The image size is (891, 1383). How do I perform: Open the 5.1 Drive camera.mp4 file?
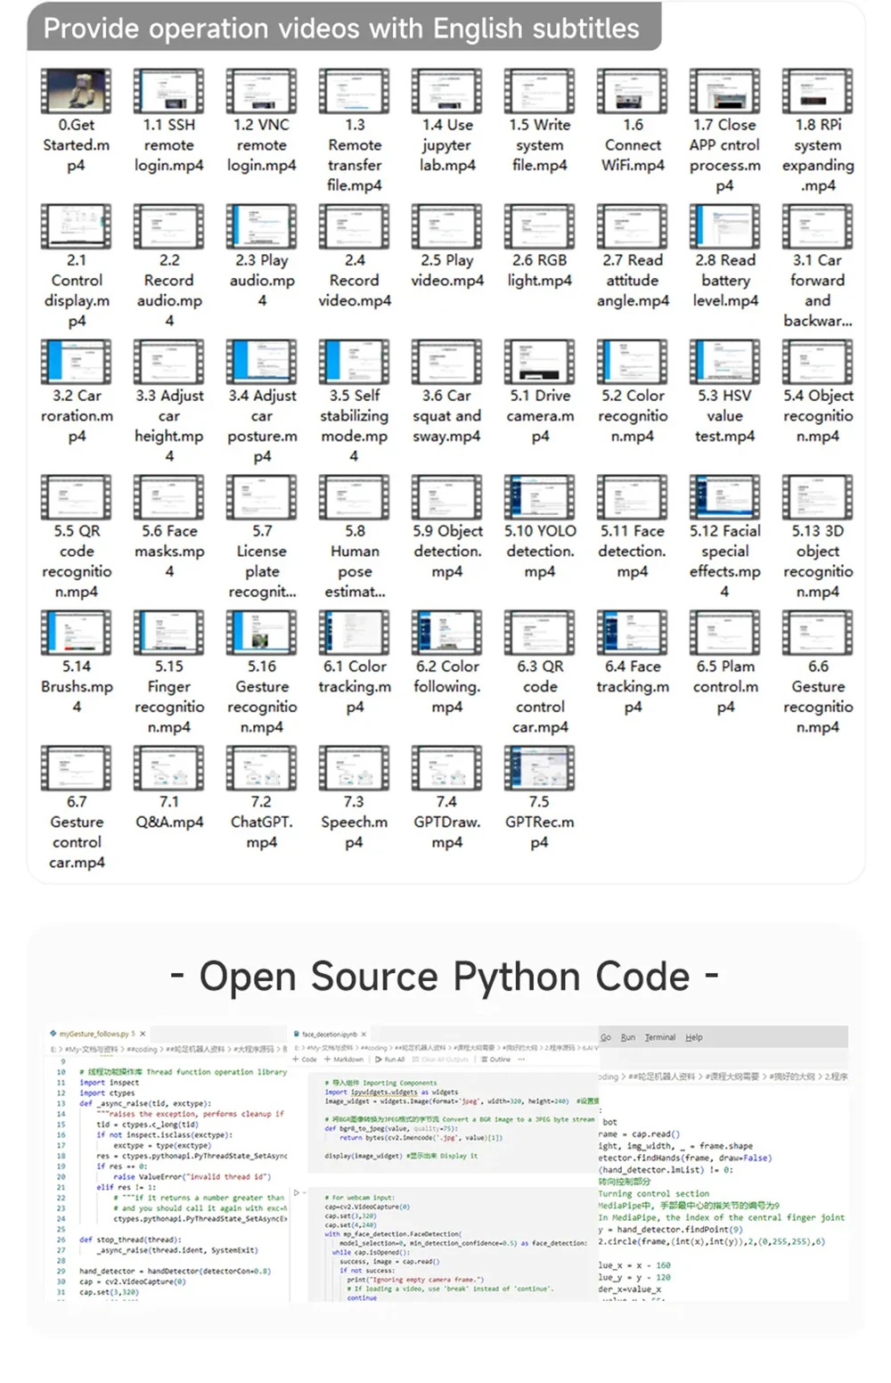pyautogui.click(x=540, y=362)
